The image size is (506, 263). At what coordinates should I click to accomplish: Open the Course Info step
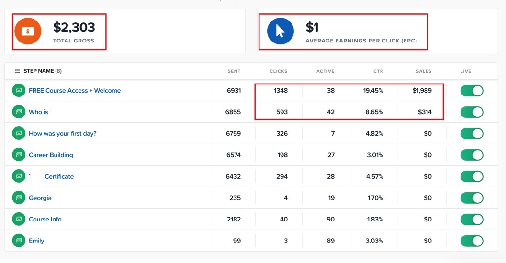(45, 219)
